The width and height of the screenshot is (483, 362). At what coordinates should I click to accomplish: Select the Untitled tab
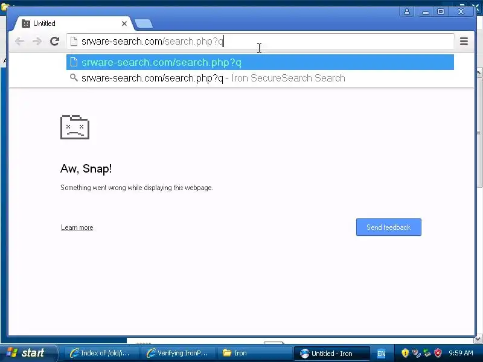[x=74, y=24]
